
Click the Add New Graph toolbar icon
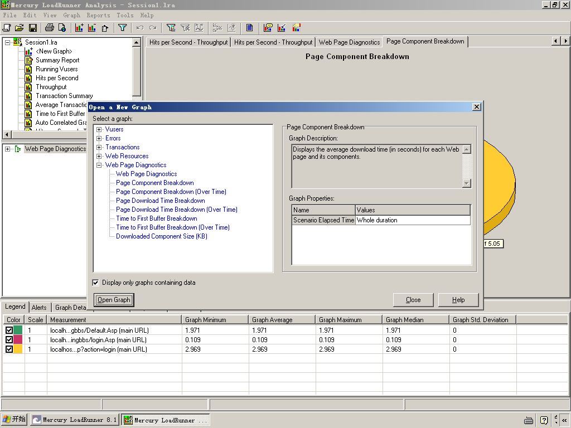coord(79,28)
